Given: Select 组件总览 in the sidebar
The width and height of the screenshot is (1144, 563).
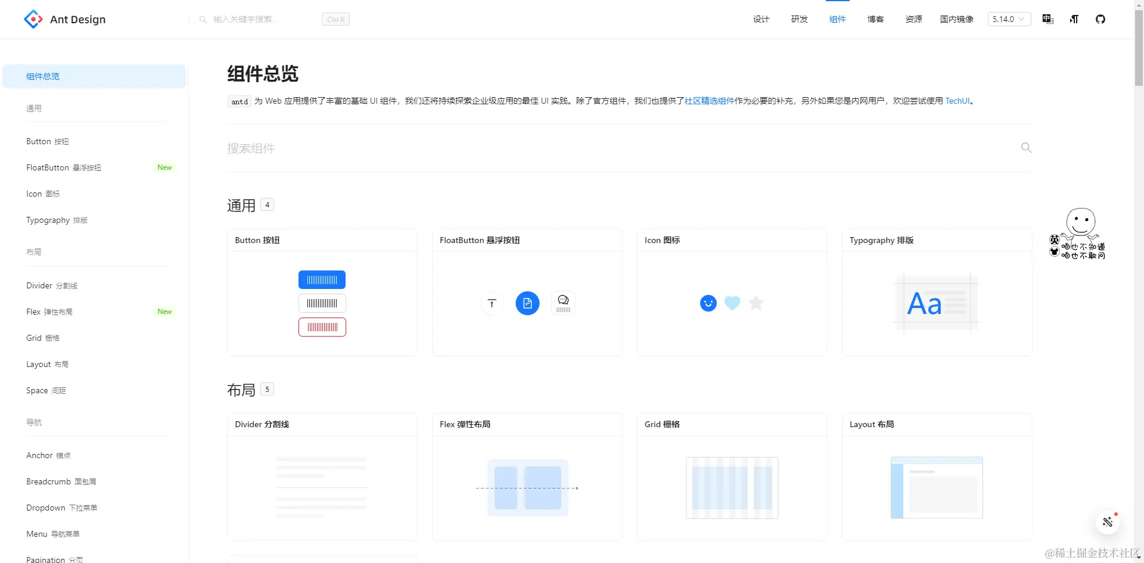Looking at the screenshot, I should 94,76.
